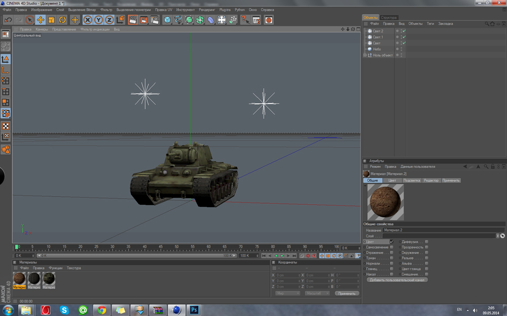Render the view with the clapperboard icon

point(133,20)
